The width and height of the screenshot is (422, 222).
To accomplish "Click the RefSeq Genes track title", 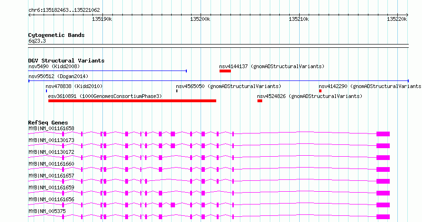I will pos(48,123).
